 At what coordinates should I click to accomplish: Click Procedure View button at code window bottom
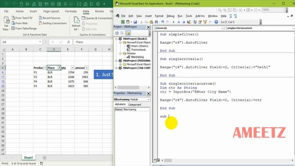[155, 160]
